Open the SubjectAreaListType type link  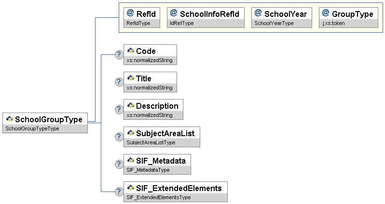pyautogui.click(x=151, y=143)
